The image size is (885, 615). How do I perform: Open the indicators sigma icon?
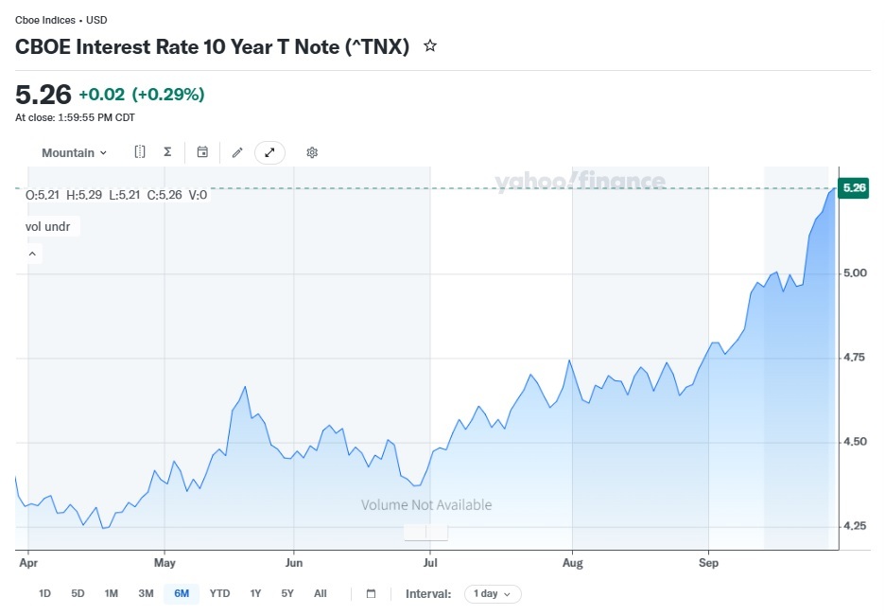167,152
